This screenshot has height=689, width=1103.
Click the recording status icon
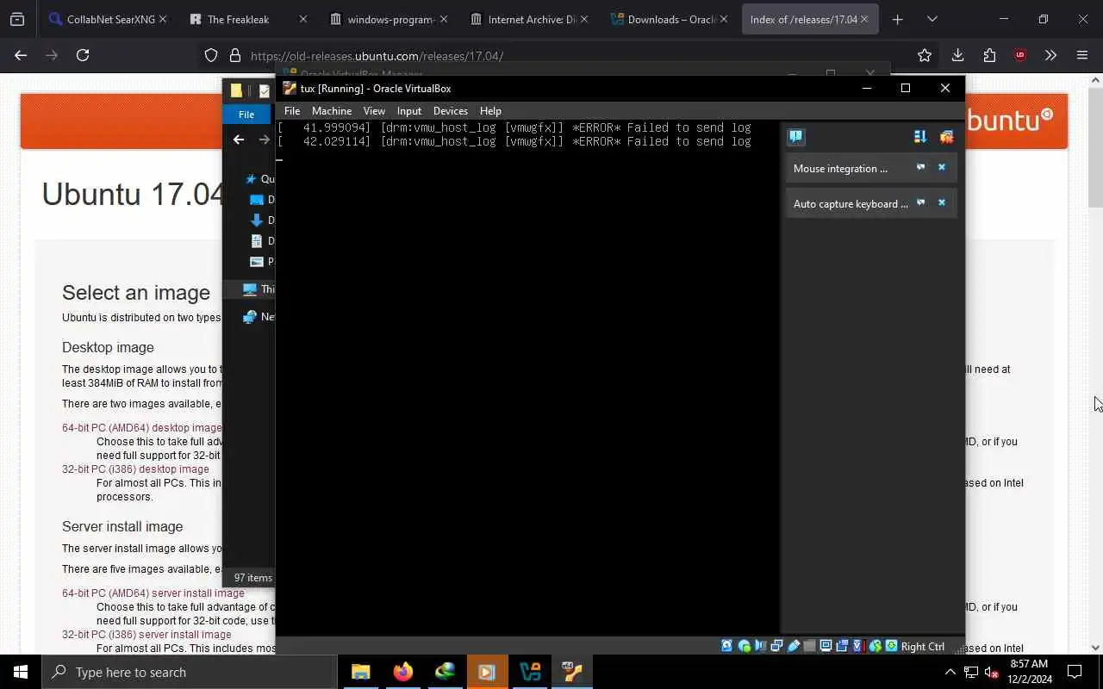point(842,646)
